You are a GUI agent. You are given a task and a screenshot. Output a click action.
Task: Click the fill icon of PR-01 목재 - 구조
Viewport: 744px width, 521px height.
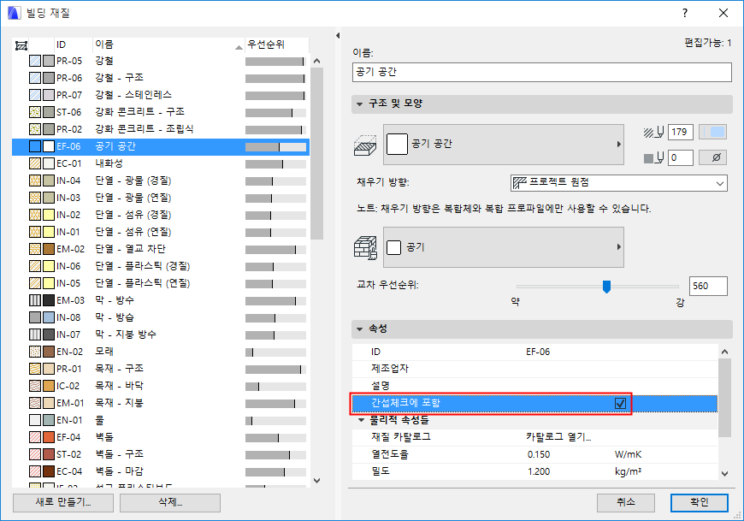tap(35, 369)
